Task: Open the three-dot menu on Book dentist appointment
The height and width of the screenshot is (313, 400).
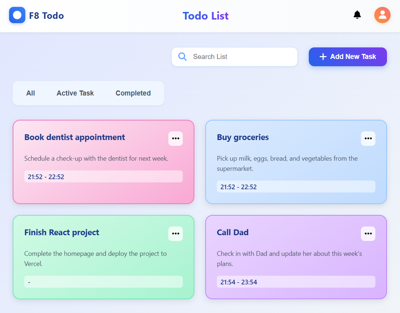Action: tap(176, 139)
